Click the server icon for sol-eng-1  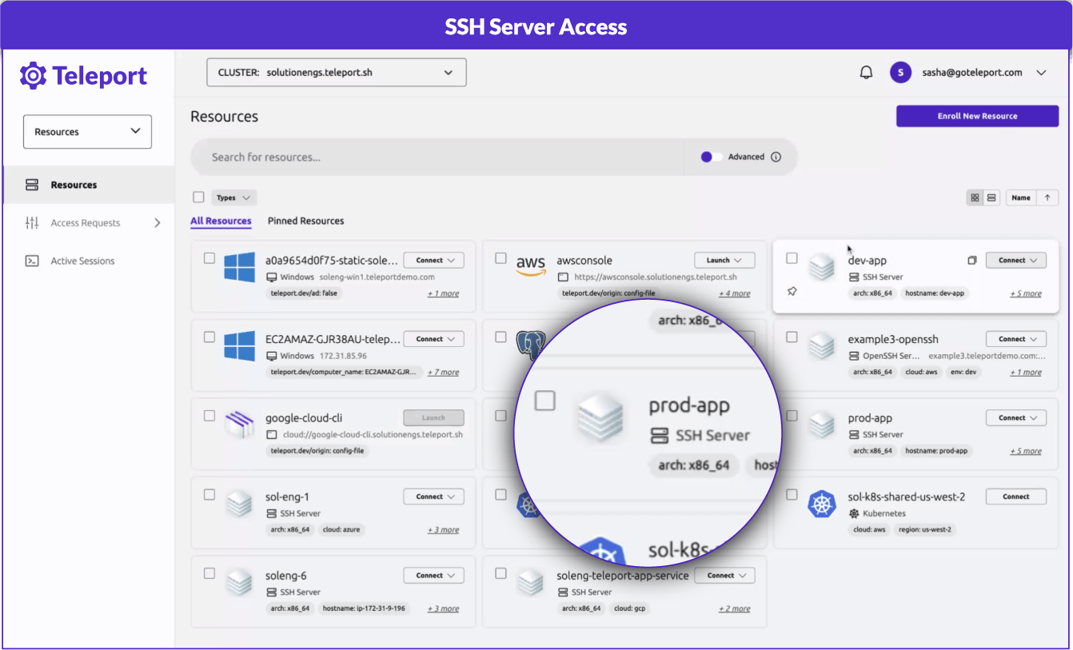[239, 504]
